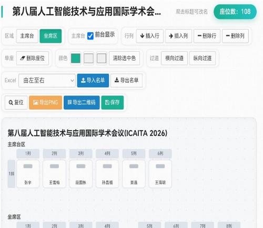Click the page title 第八届人工智能技术与应用国际学术会...
The width and height of the screenshot is (263, 228).
[86, 12]
